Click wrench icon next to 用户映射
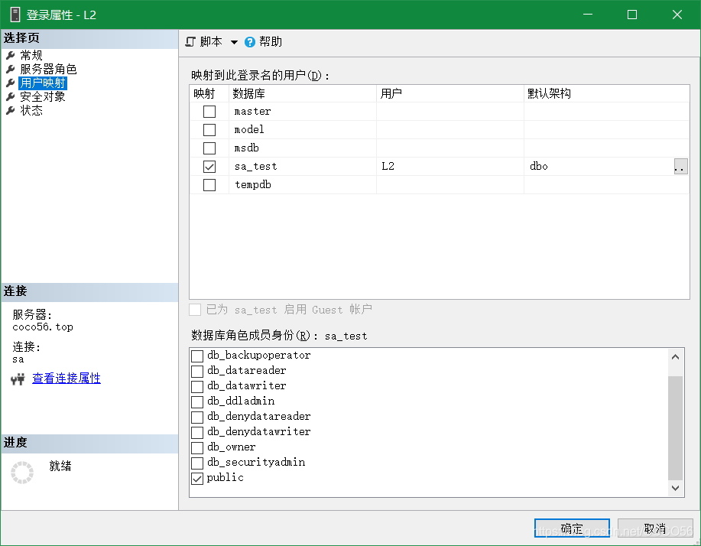Image resolution: width=701 pixels, height=546 pixels. tap(10, 83)
